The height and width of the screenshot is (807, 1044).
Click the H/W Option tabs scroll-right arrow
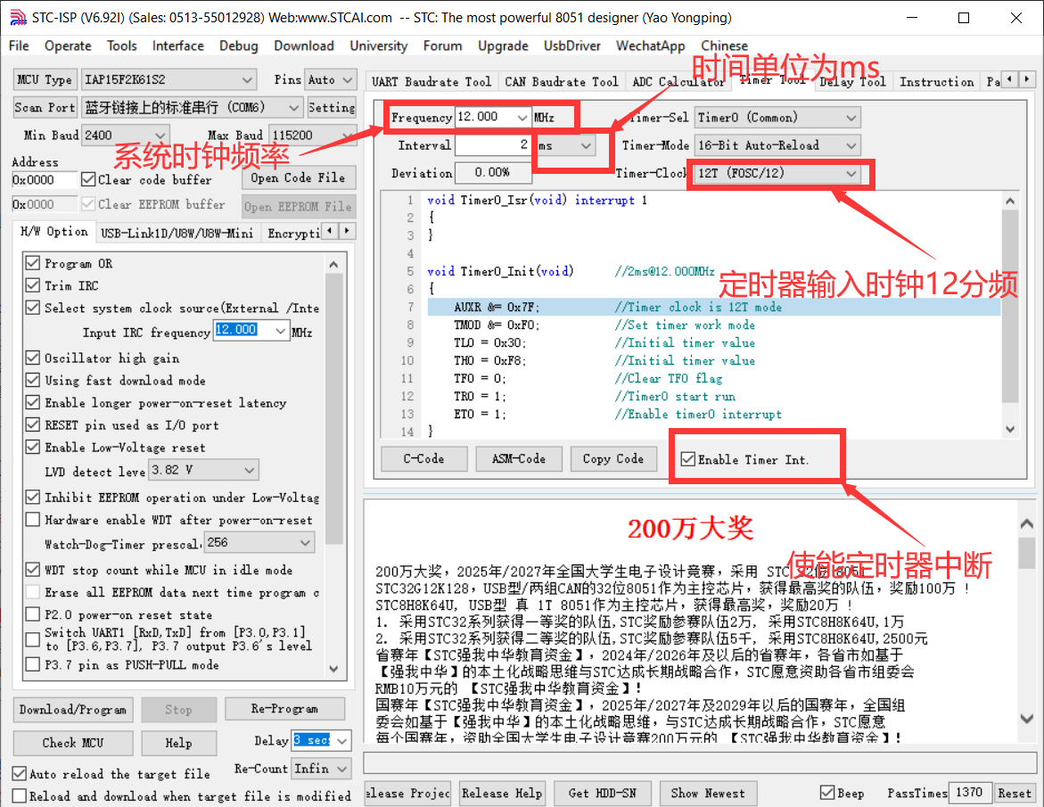[347, 231]
